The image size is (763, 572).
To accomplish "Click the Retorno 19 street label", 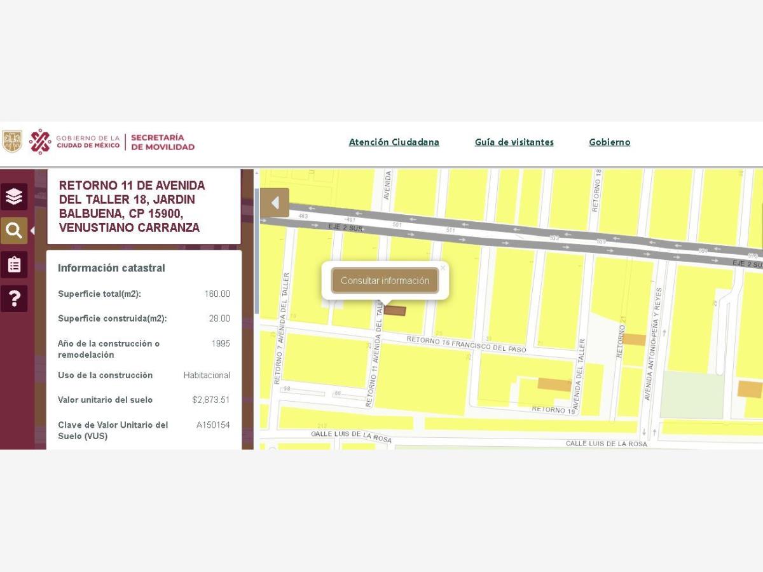I will pos(554,411).
